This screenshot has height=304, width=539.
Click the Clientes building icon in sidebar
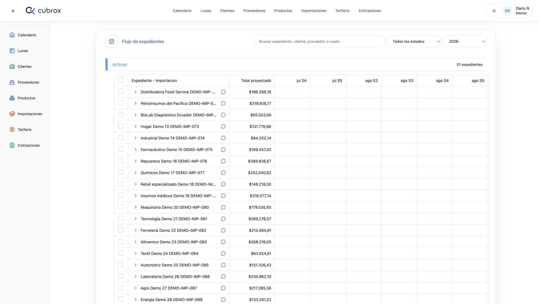pyautogui.click(x=12, y=66)
